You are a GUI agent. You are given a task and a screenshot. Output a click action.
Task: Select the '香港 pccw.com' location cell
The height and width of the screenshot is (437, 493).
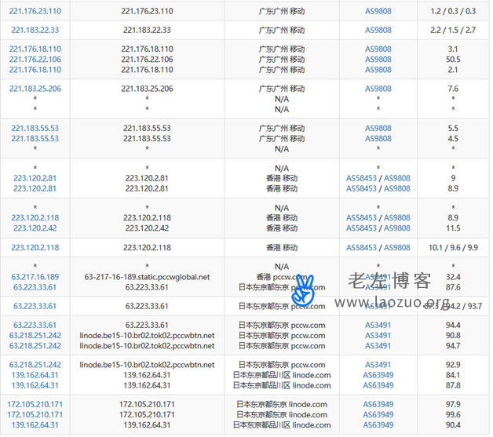point(282,277)
